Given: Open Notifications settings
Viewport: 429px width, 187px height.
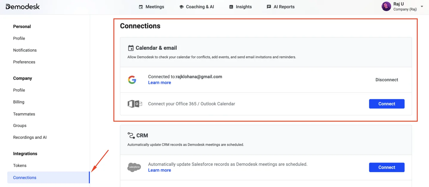Looking at the screenshot, I should tap(25, 50).
